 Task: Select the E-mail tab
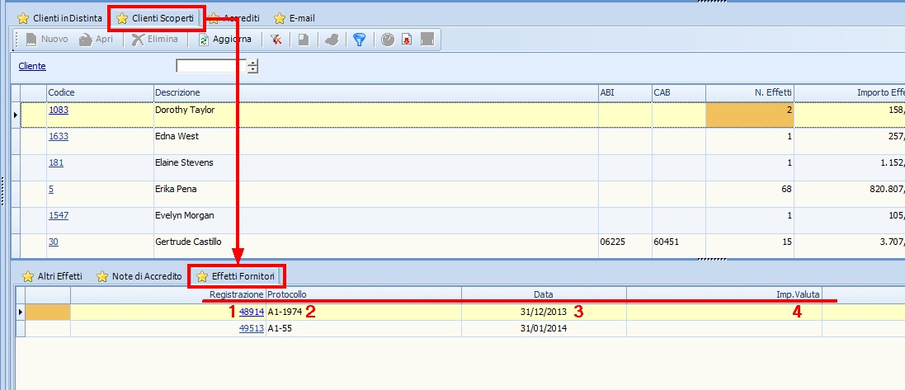294,17
